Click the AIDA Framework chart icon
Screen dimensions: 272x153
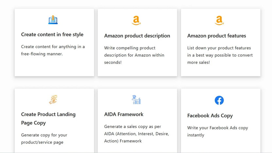[x=136, y=100]
